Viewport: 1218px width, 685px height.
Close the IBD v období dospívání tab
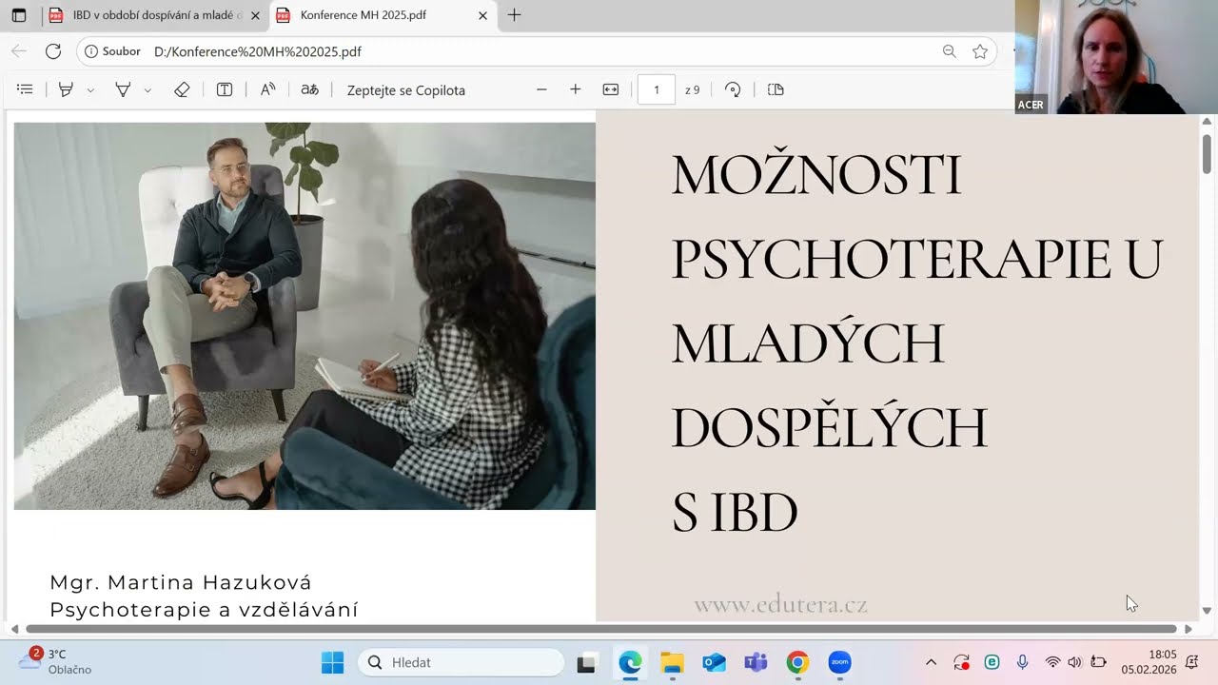pos(255,15)
